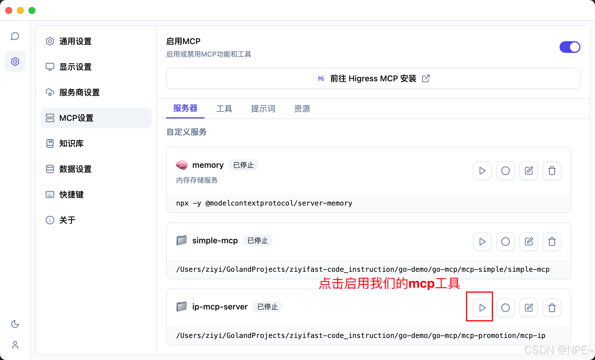This screenshot has width=595, height=360.
Task: Delete the simple-mcp server
Action: tap(552, 241)
